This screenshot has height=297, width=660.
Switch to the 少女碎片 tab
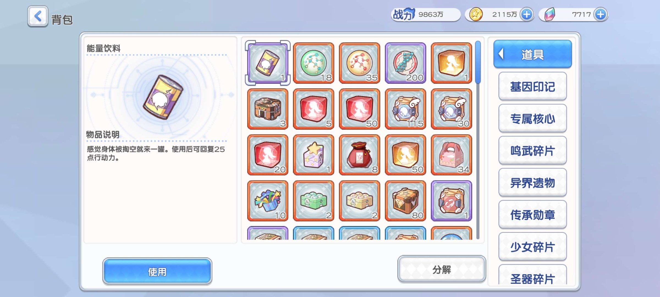click(532, 247)
